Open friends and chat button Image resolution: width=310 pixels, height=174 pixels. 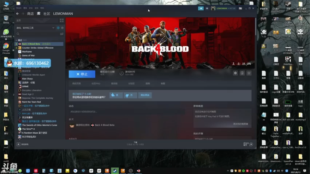click(x=248, y=144)
